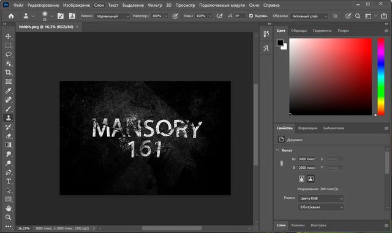Select the Smudge tool
This screenshot has width=392, height=233.
click(8, 154)
